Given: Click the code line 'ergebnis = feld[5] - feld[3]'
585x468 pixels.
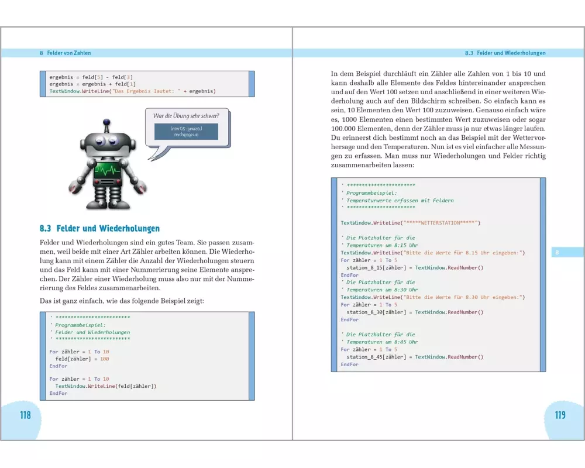Looking at the screenshot, I should point(91,77).
